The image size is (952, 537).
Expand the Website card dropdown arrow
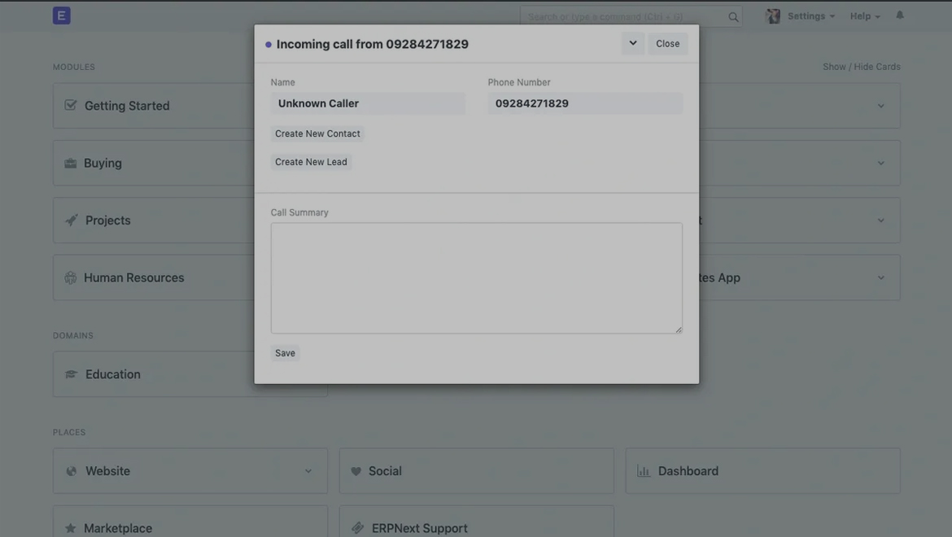point(308,471)
